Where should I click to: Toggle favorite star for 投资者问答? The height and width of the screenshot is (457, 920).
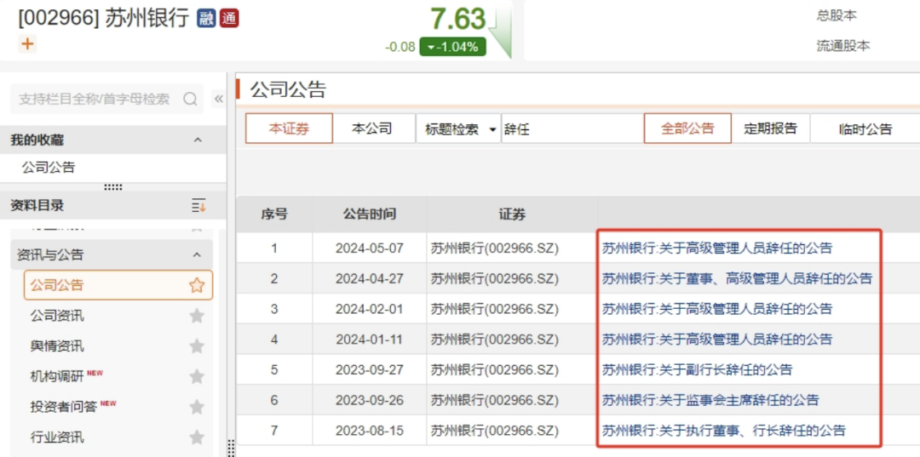coord(197,407)
